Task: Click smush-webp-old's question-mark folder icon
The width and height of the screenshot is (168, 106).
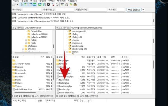Action: (x=70, y=49)
